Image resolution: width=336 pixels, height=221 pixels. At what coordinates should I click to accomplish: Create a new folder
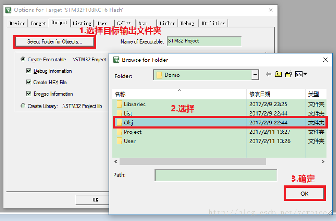(289, 74)
